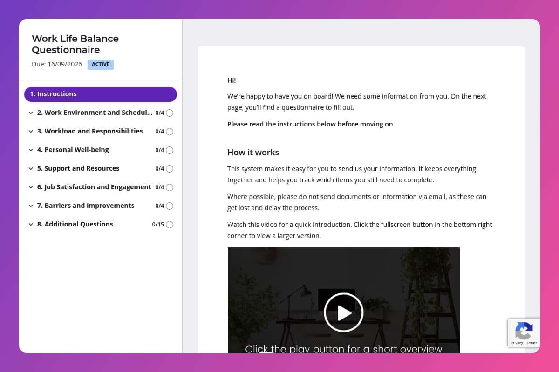Click the Work Life Balance Questionnaire title

coord(75,44)
